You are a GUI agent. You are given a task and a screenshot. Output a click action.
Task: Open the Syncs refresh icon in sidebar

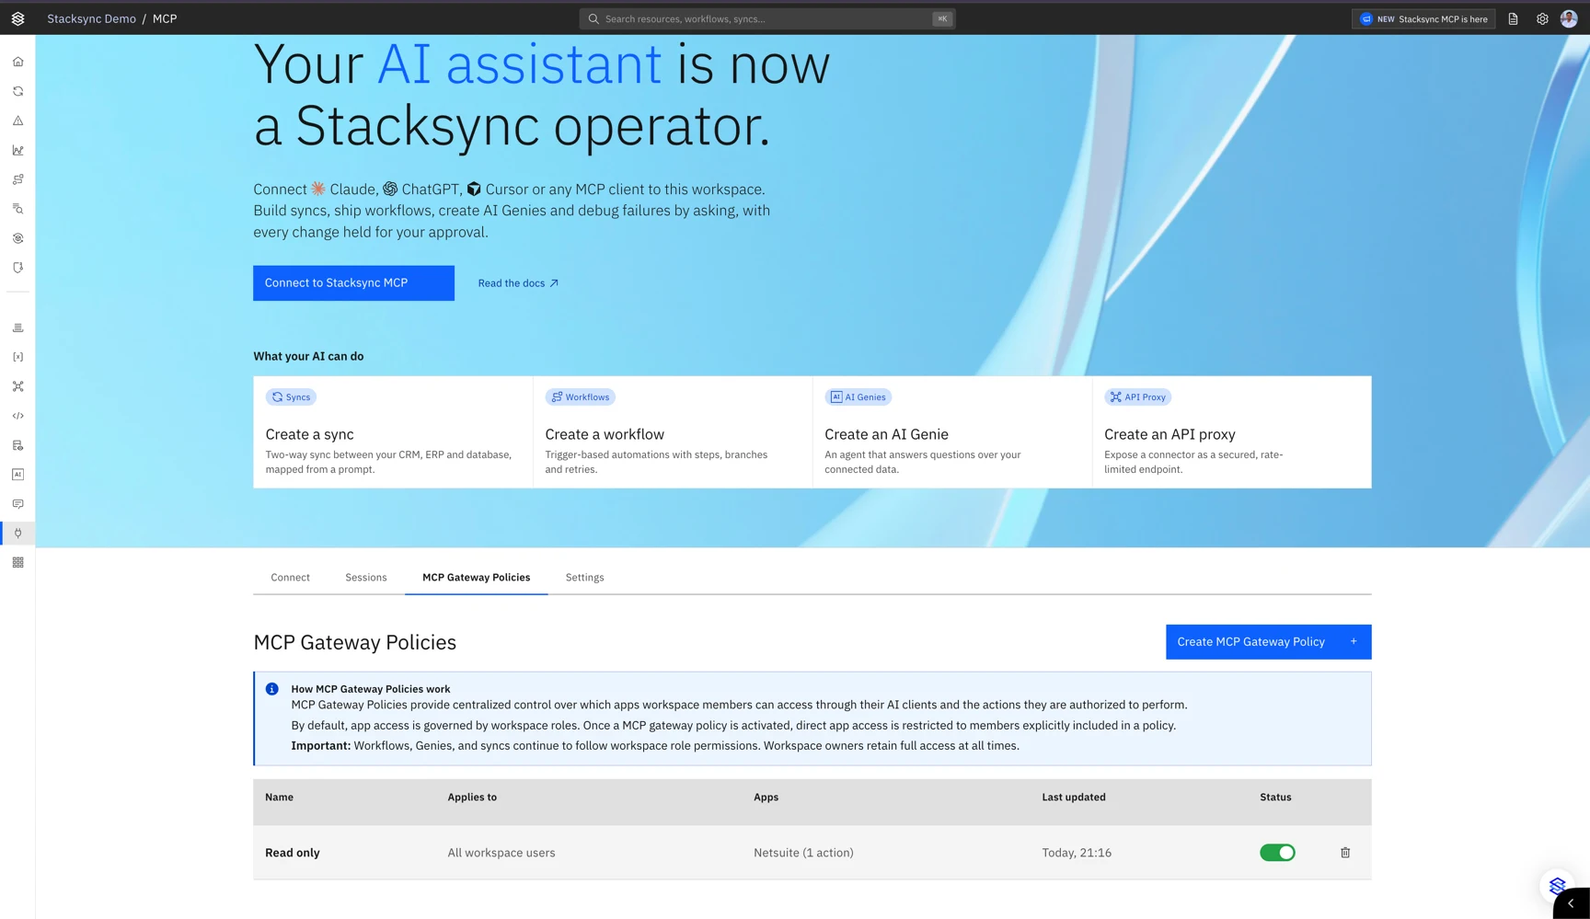click(x=17, y=91)
